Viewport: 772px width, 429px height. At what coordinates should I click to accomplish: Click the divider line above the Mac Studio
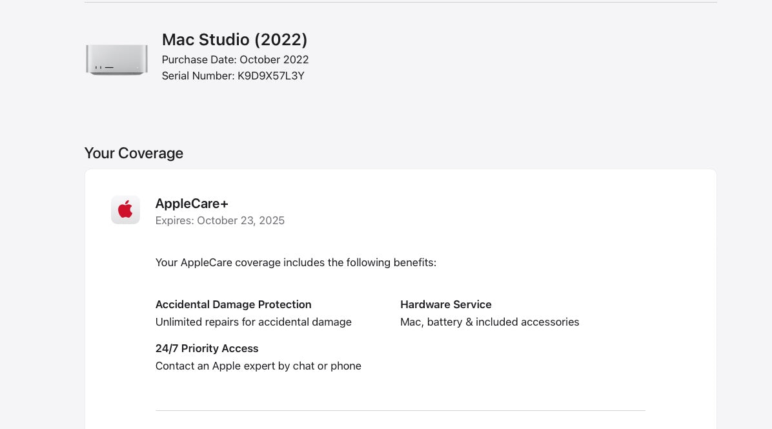tap(400, 3)
